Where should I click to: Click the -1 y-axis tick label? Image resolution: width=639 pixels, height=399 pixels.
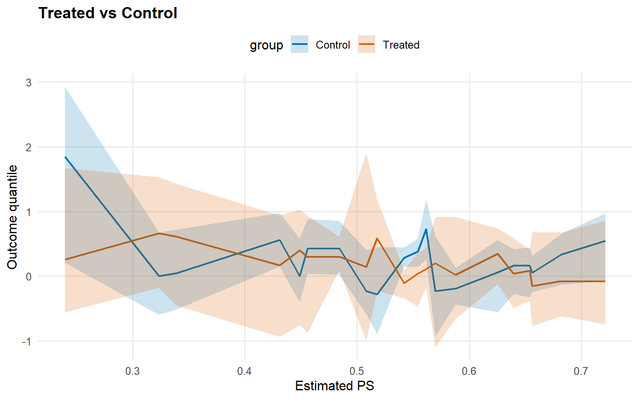(27, 342)
